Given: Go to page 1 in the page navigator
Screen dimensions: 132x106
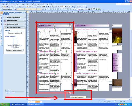Looking at the screenshot, I should tap(29, 102).
